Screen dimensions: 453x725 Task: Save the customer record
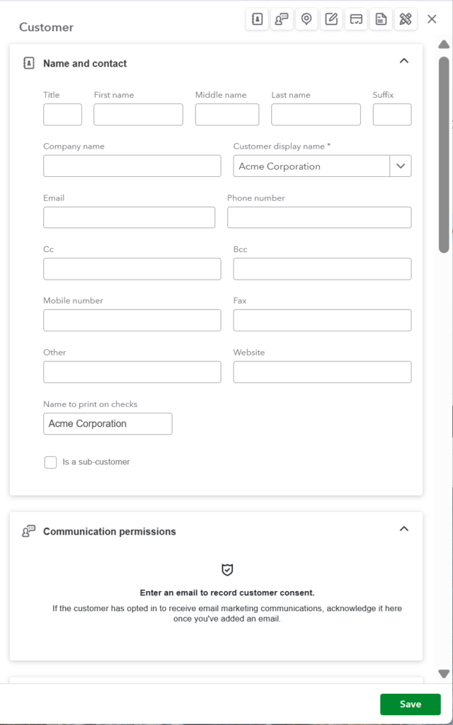click(x=411, y=704)
